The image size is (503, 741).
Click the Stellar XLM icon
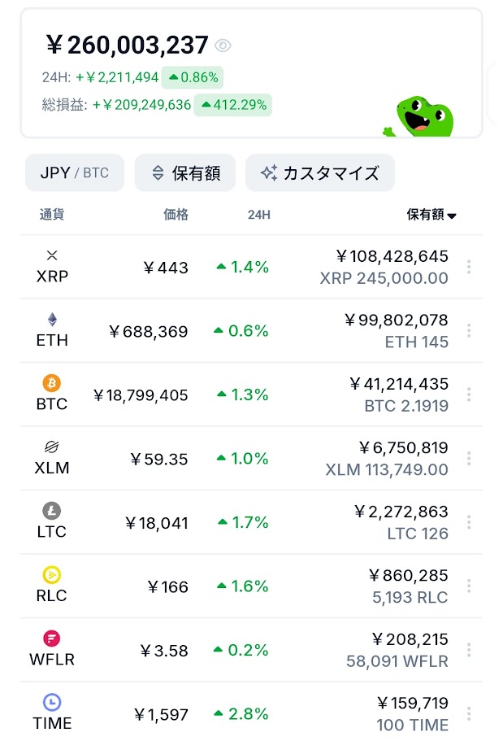tap(53, 447)
